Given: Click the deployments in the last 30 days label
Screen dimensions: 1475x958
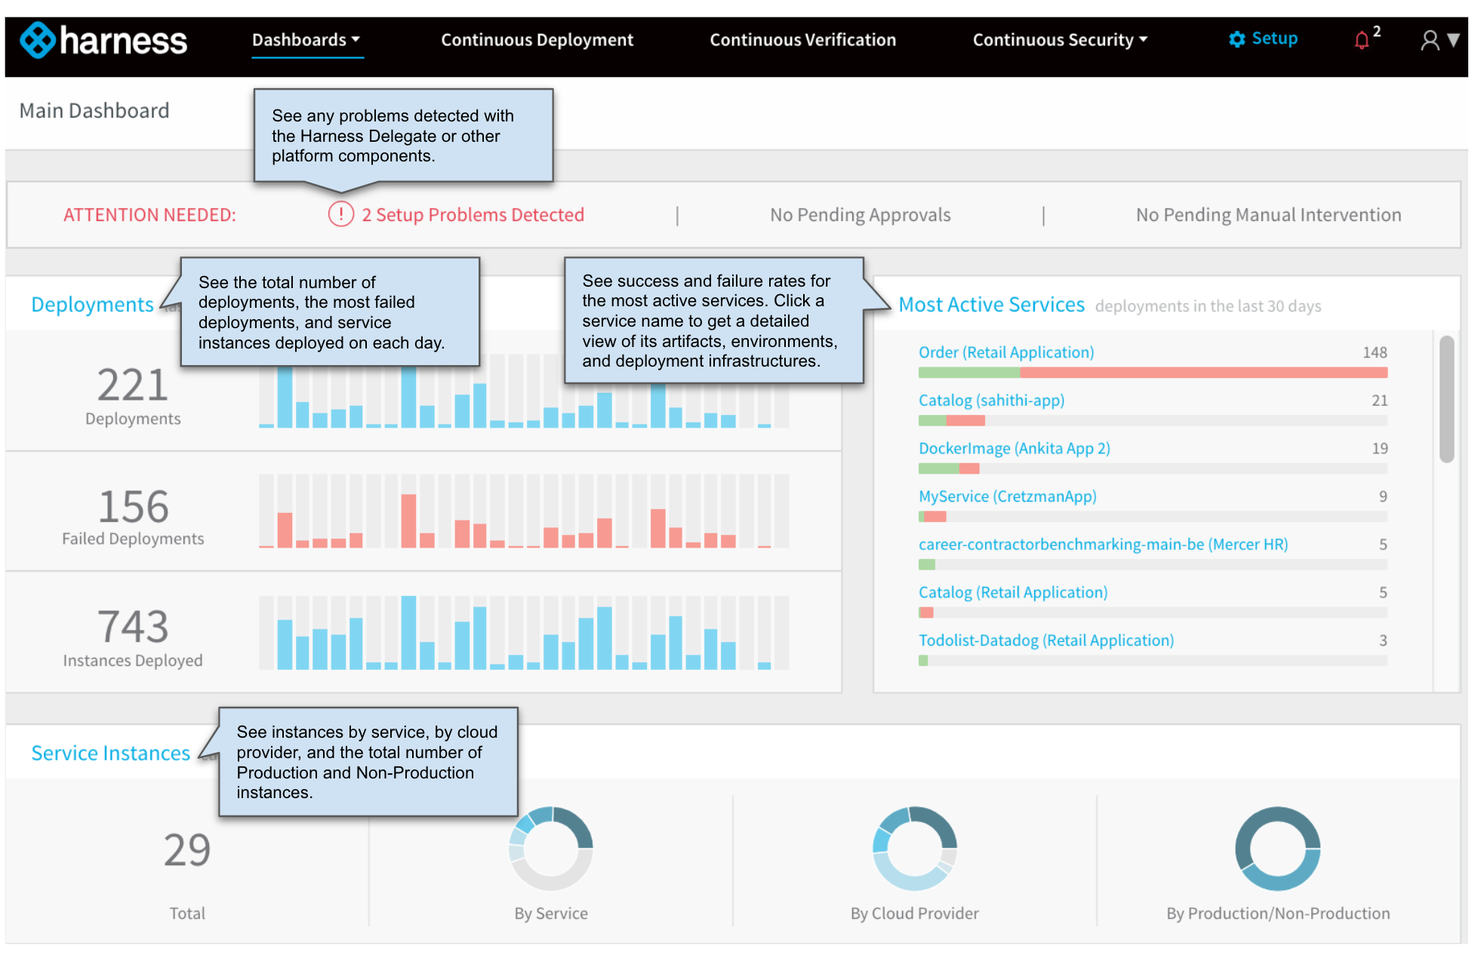Looking at the screenshot, I should (1208, 306).
